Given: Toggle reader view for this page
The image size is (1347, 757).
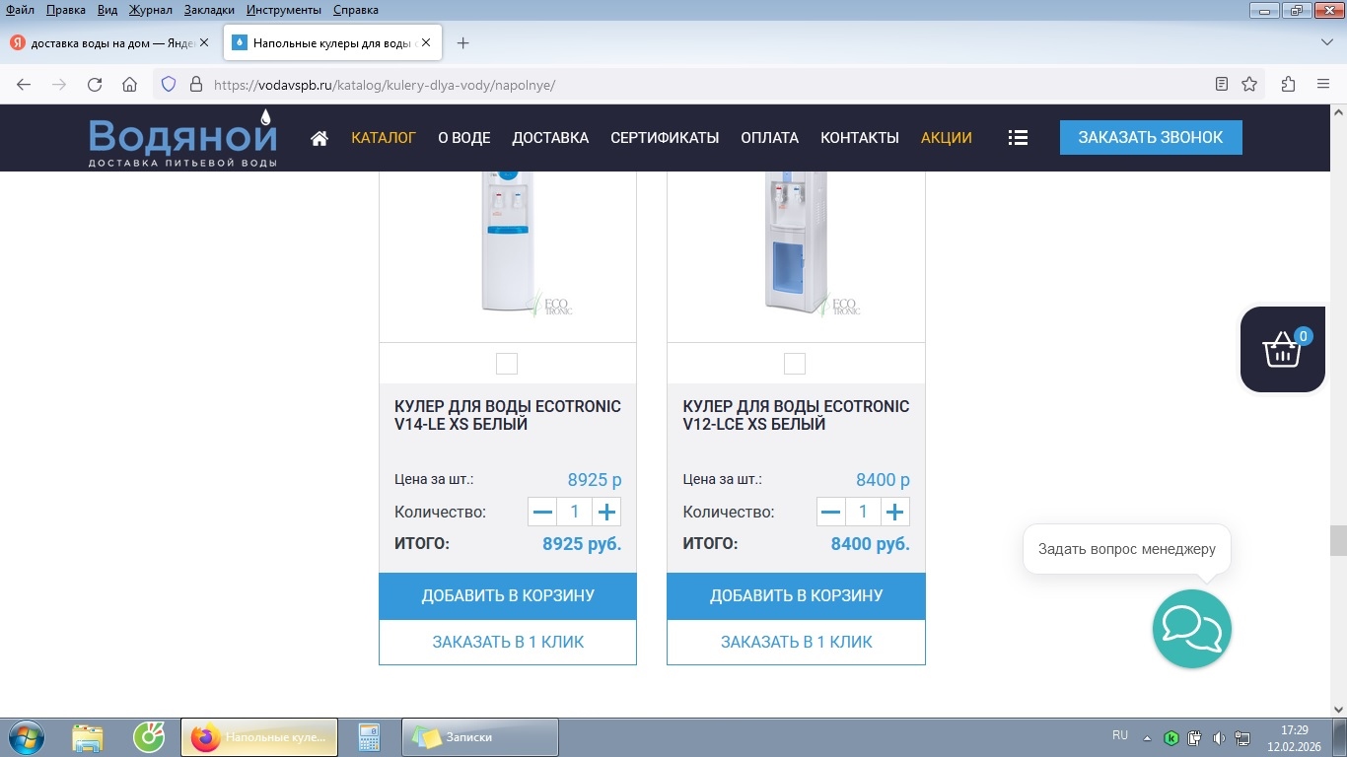Looking at the screenshot, I should pos(1222,85).
